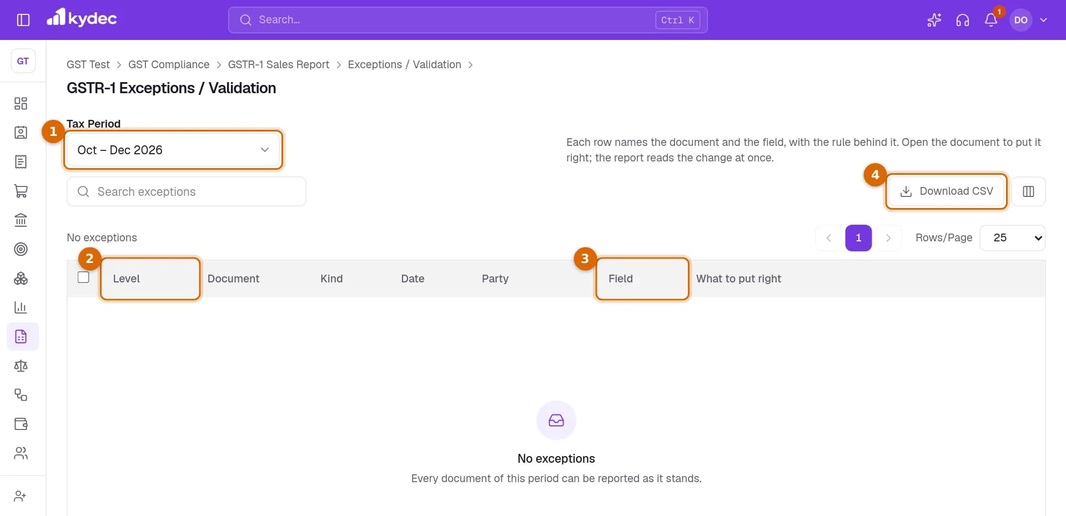The height and width of the screenshot is (516, 1066).
Task: Click Download CSV button
Action: [x=947, y=191]
